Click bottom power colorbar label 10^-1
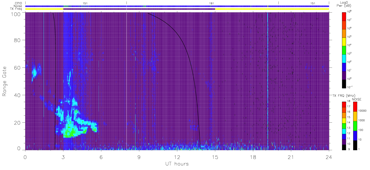This screenshot has width=370, height=170. point(350,87)
